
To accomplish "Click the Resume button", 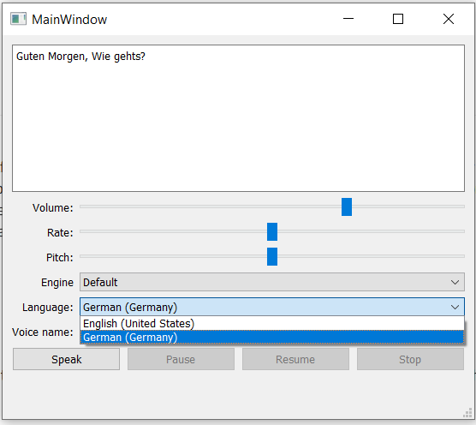I will [x=295, y=359].
